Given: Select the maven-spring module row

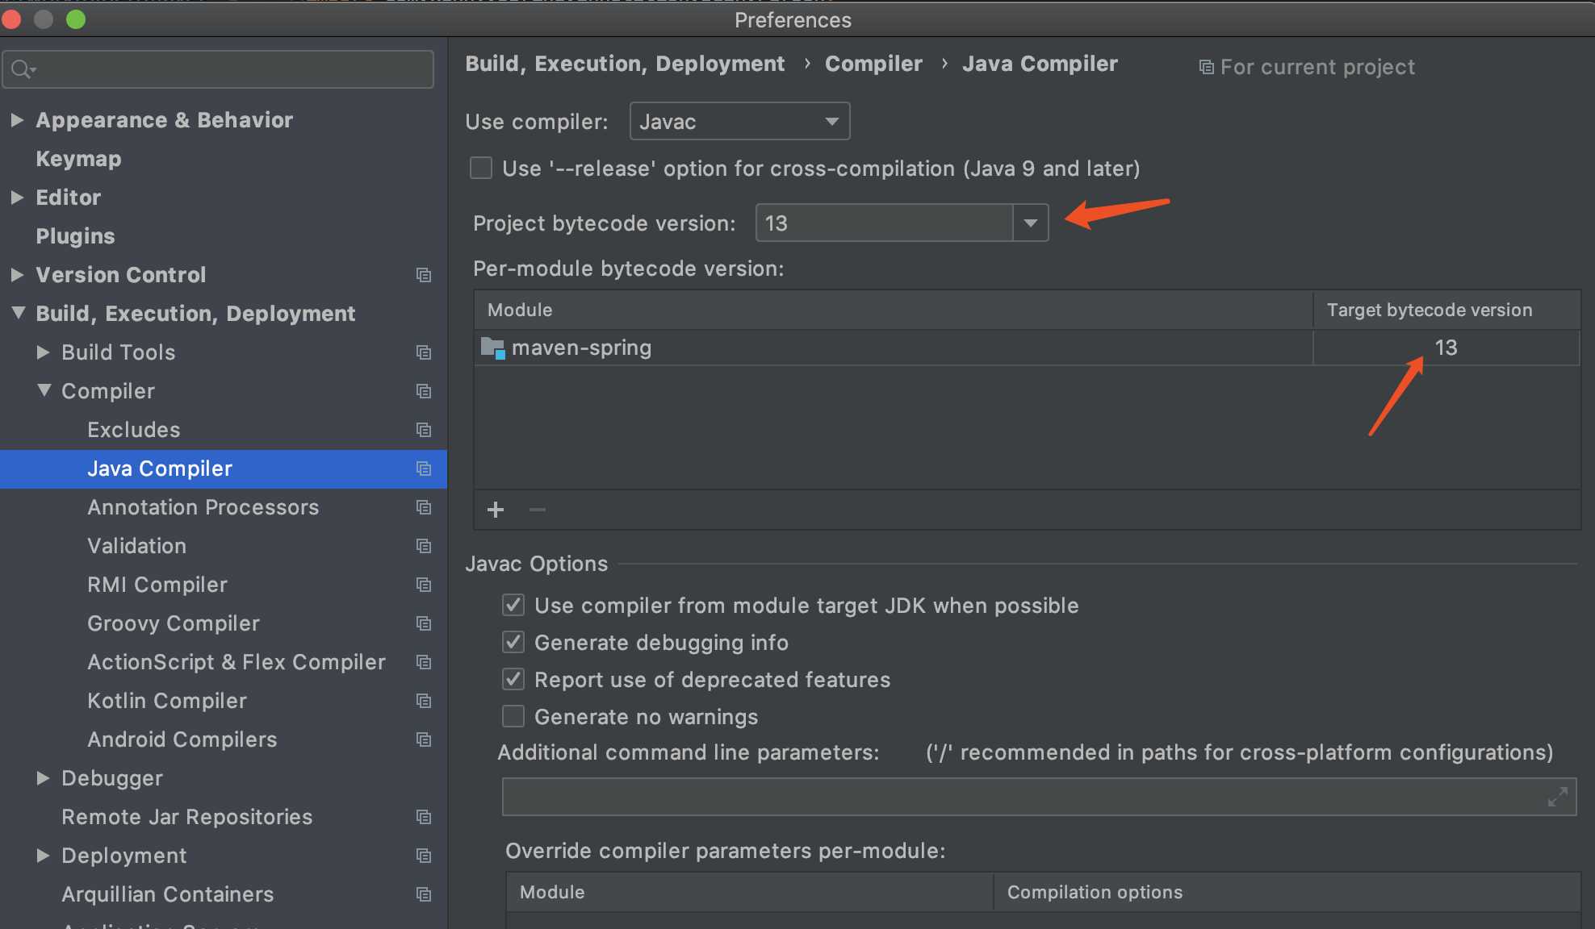Looking at the screenshot, I should pyautogui.click(x=1027, y=348).
